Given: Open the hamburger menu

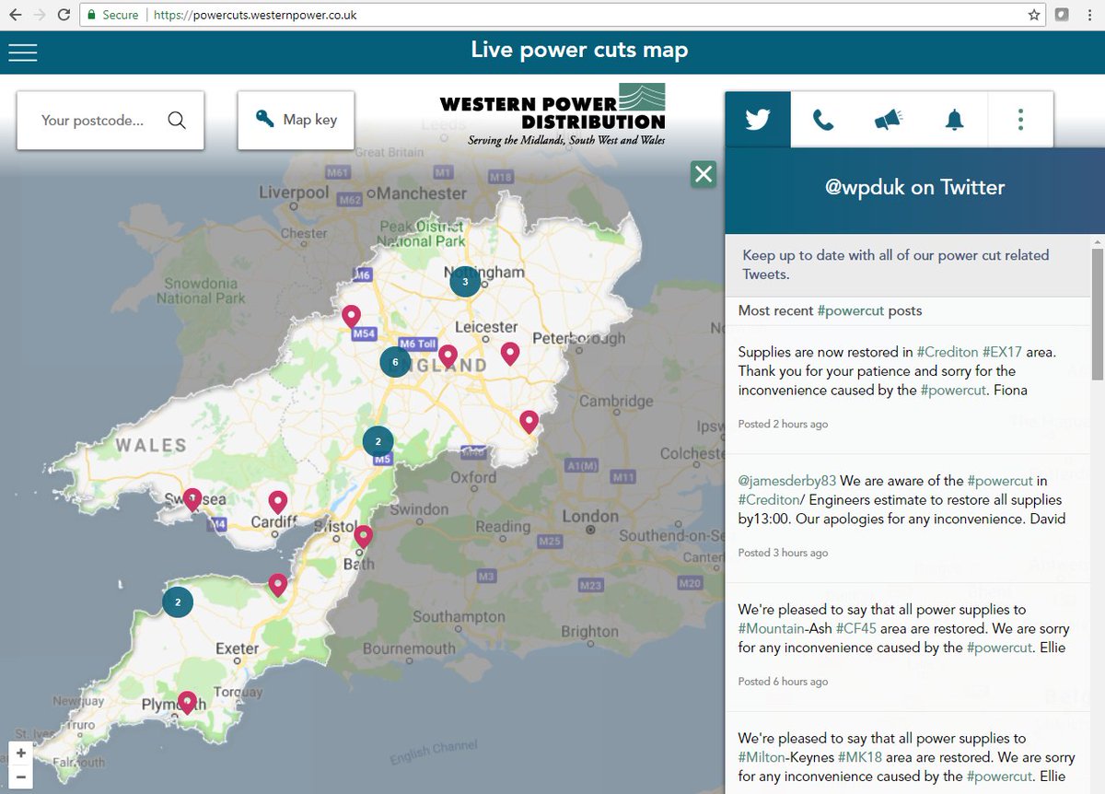Looking at the screenshot, I should (23, 52).
